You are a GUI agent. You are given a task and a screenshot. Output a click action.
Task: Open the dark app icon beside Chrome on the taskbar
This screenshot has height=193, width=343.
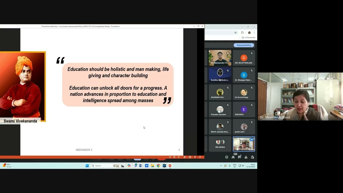tap(164, 166)
